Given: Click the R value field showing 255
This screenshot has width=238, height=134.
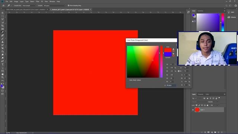Looking at the screenshot, I should [172, 75].
